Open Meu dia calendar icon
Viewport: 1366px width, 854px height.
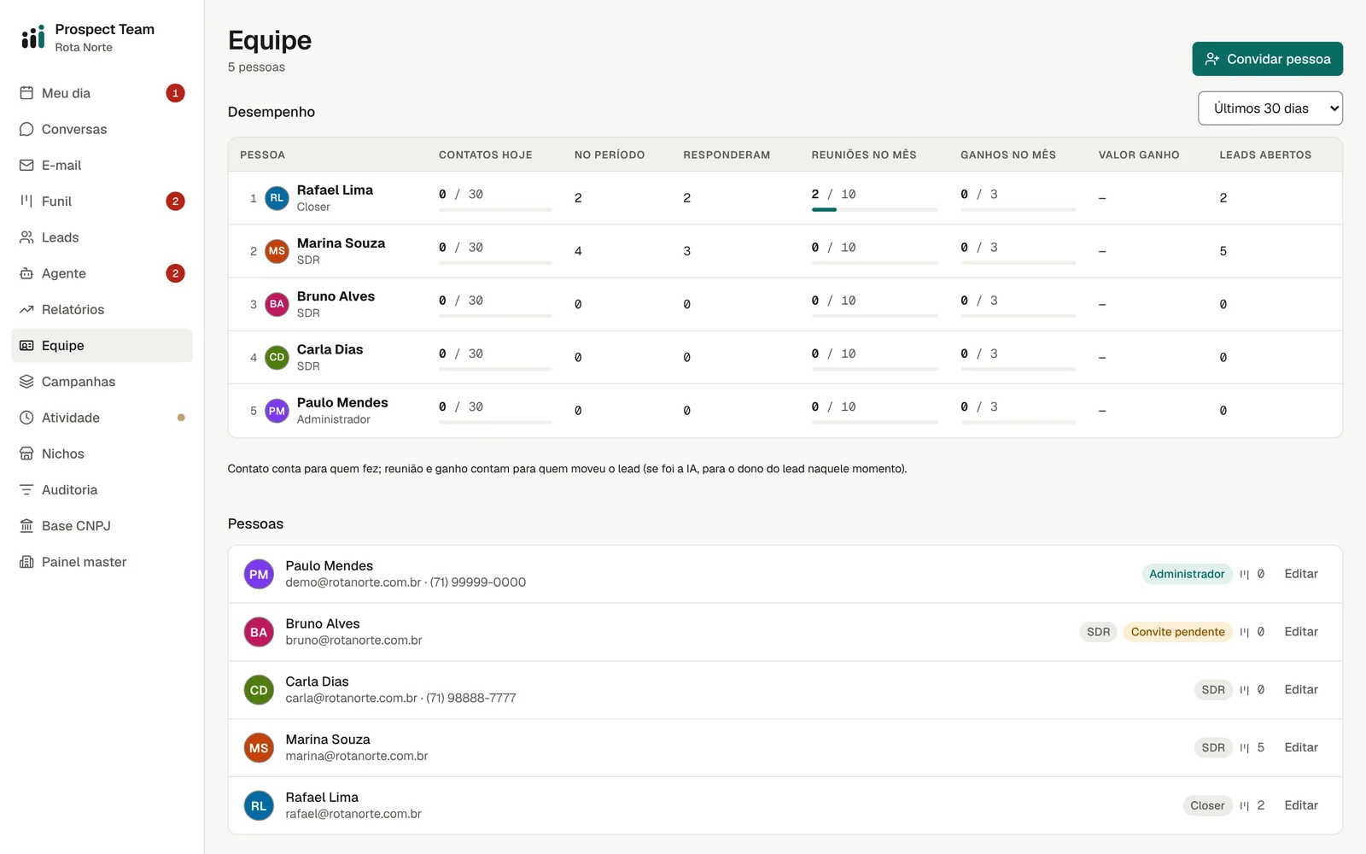click(x=26, y=93)
